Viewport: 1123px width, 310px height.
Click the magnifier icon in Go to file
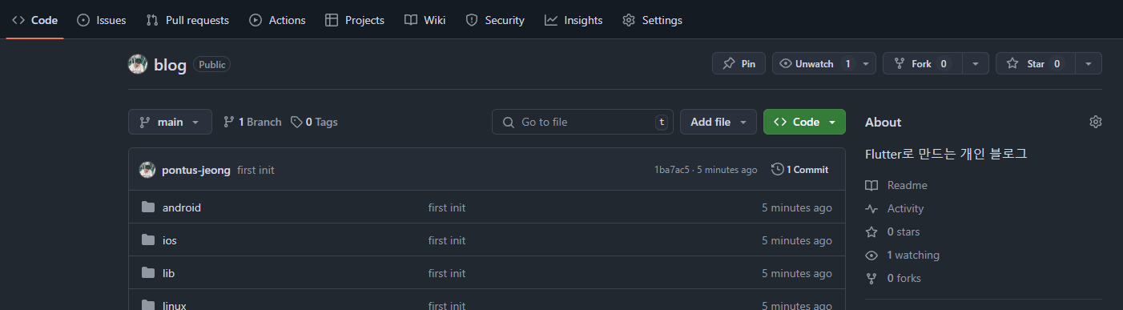[x=508, y=122]
